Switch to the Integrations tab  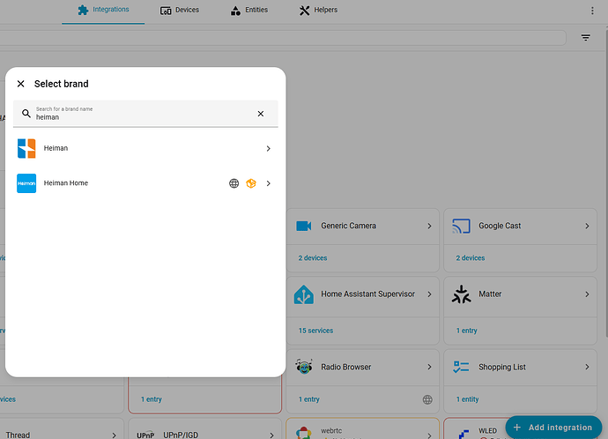tap(103, 10)
